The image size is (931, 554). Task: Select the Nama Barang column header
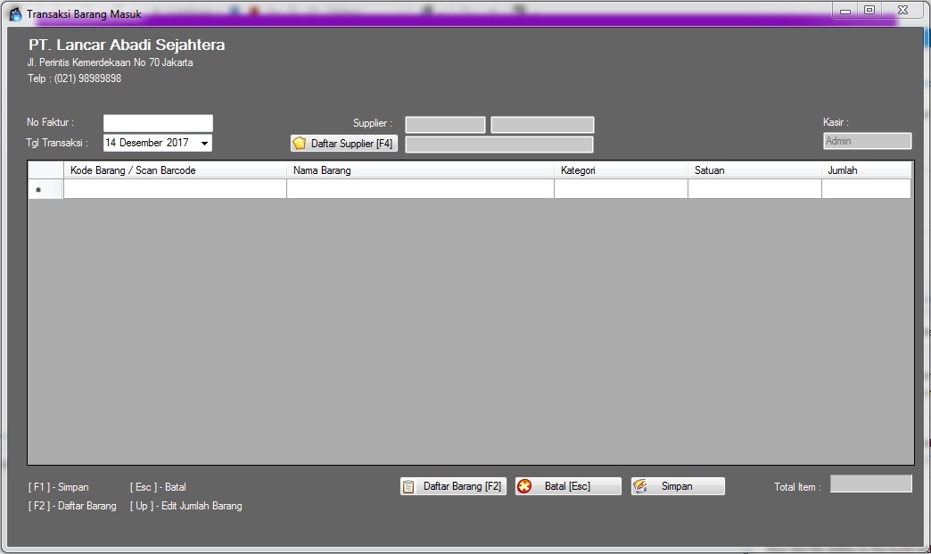(419, 170)
